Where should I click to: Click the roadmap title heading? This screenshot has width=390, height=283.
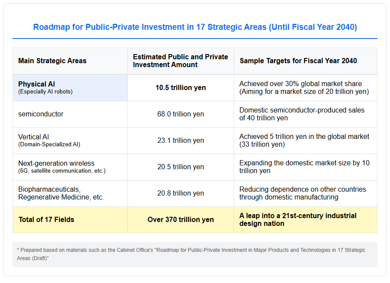[x=195, y=27]
